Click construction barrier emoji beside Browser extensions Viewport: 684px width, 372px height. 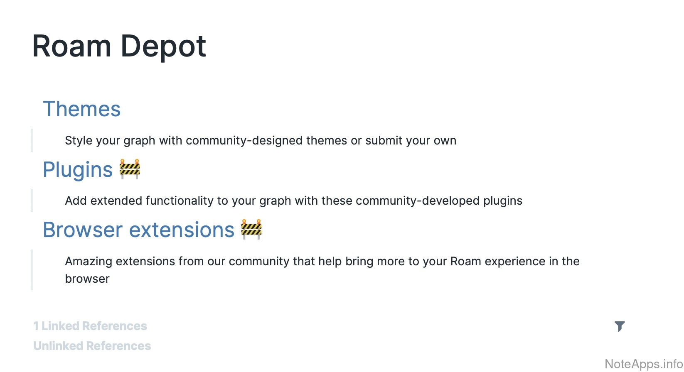pos(251,229)
